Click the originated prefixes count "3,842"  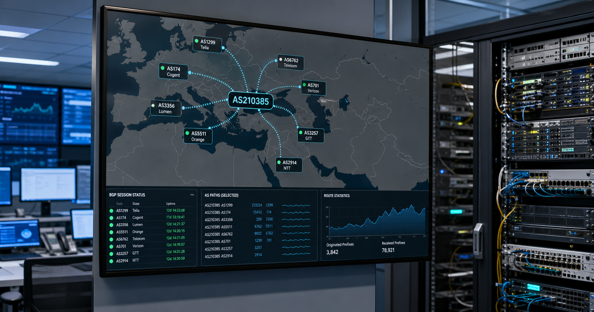pos(332,252)
